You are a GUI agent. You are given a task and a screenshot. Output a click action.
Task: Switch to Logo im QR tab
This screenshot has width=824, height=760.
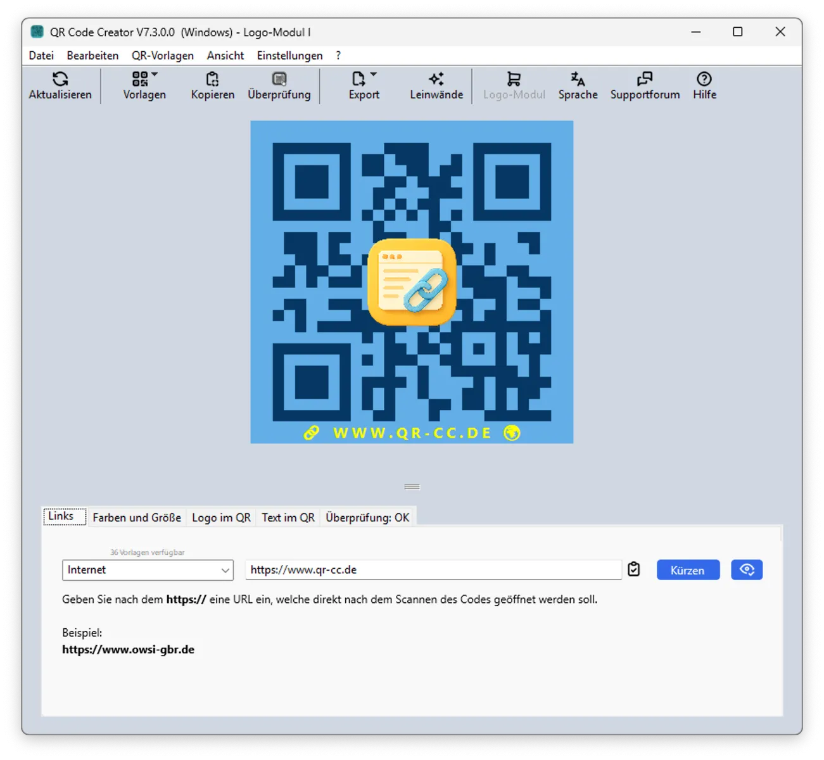click(x=221, y=517)
